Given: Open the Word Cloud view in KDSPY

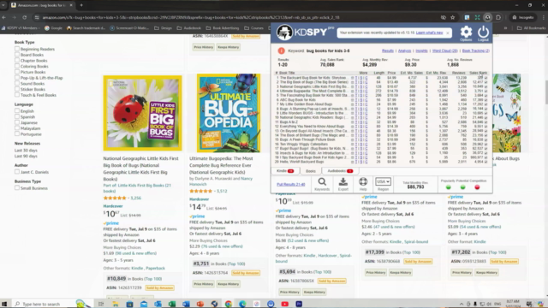Looking at the screenshot, I should pyautogui.click(x=445, y=50).
